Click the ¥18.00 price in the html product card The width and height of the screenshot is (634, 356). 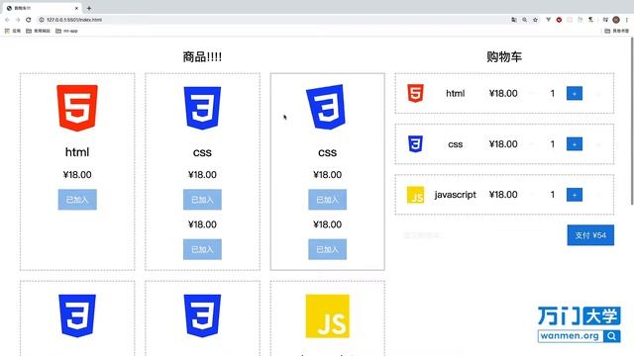coord(77,175)
